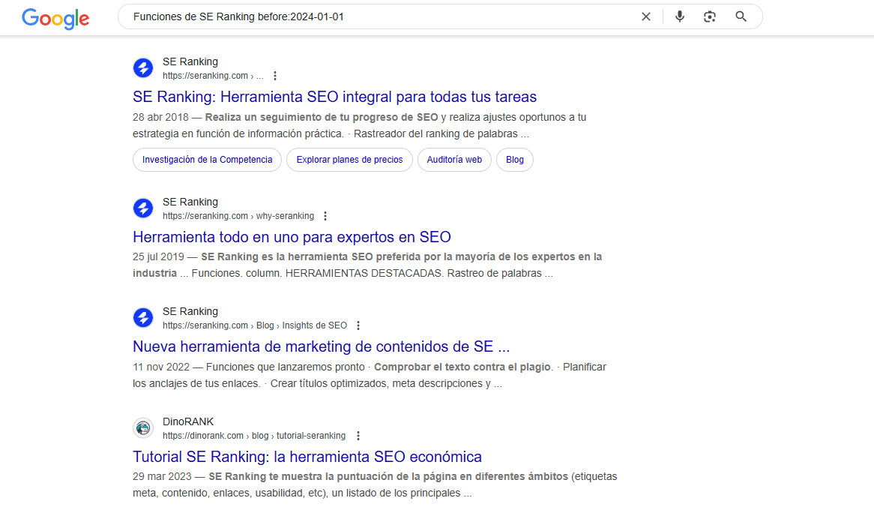Open DinoRANK favicon of tutorial result
The height and width of the screenshot is (507, 874).
tap(143, 427)
